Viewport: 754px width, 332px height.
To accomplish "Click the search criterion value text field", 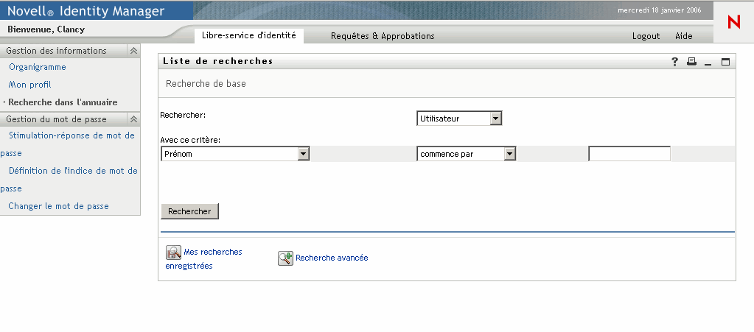I will click(629, 154).
